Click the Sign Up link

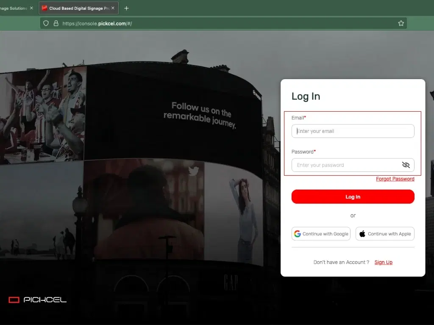pos(383,262)
